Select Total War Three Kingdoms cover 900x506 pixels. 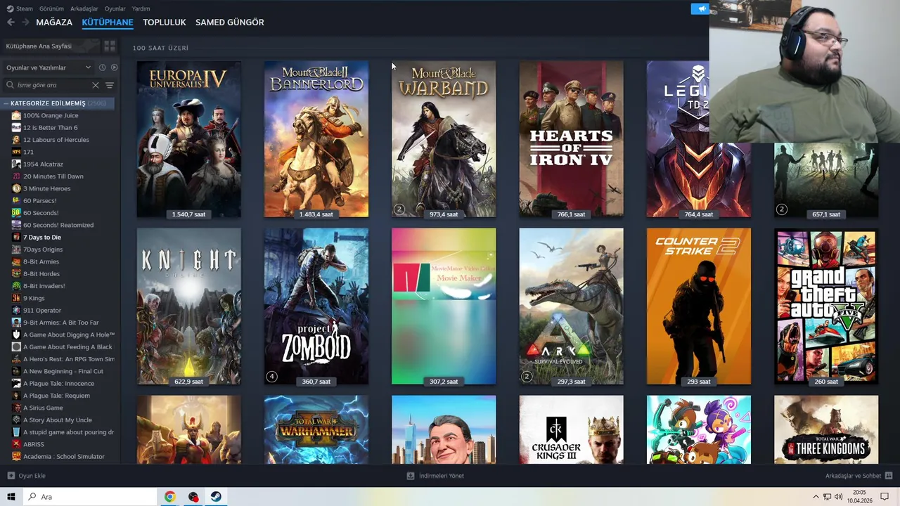click(826, 429)
